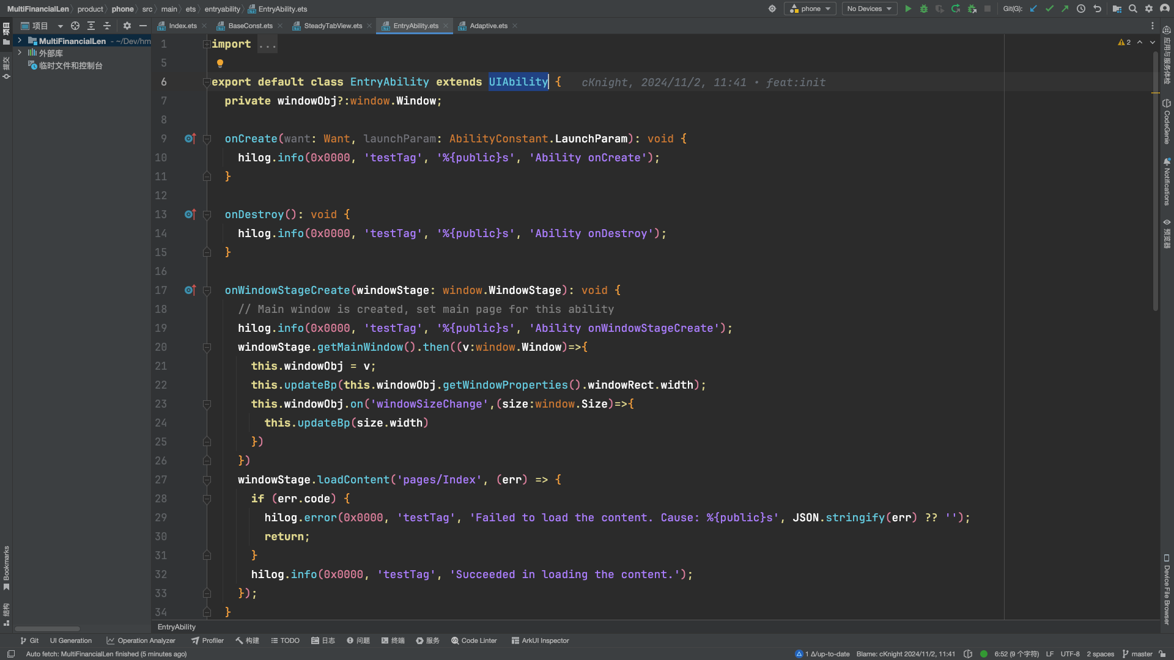Open the editor tabs more options menu

coord(1153,26)
